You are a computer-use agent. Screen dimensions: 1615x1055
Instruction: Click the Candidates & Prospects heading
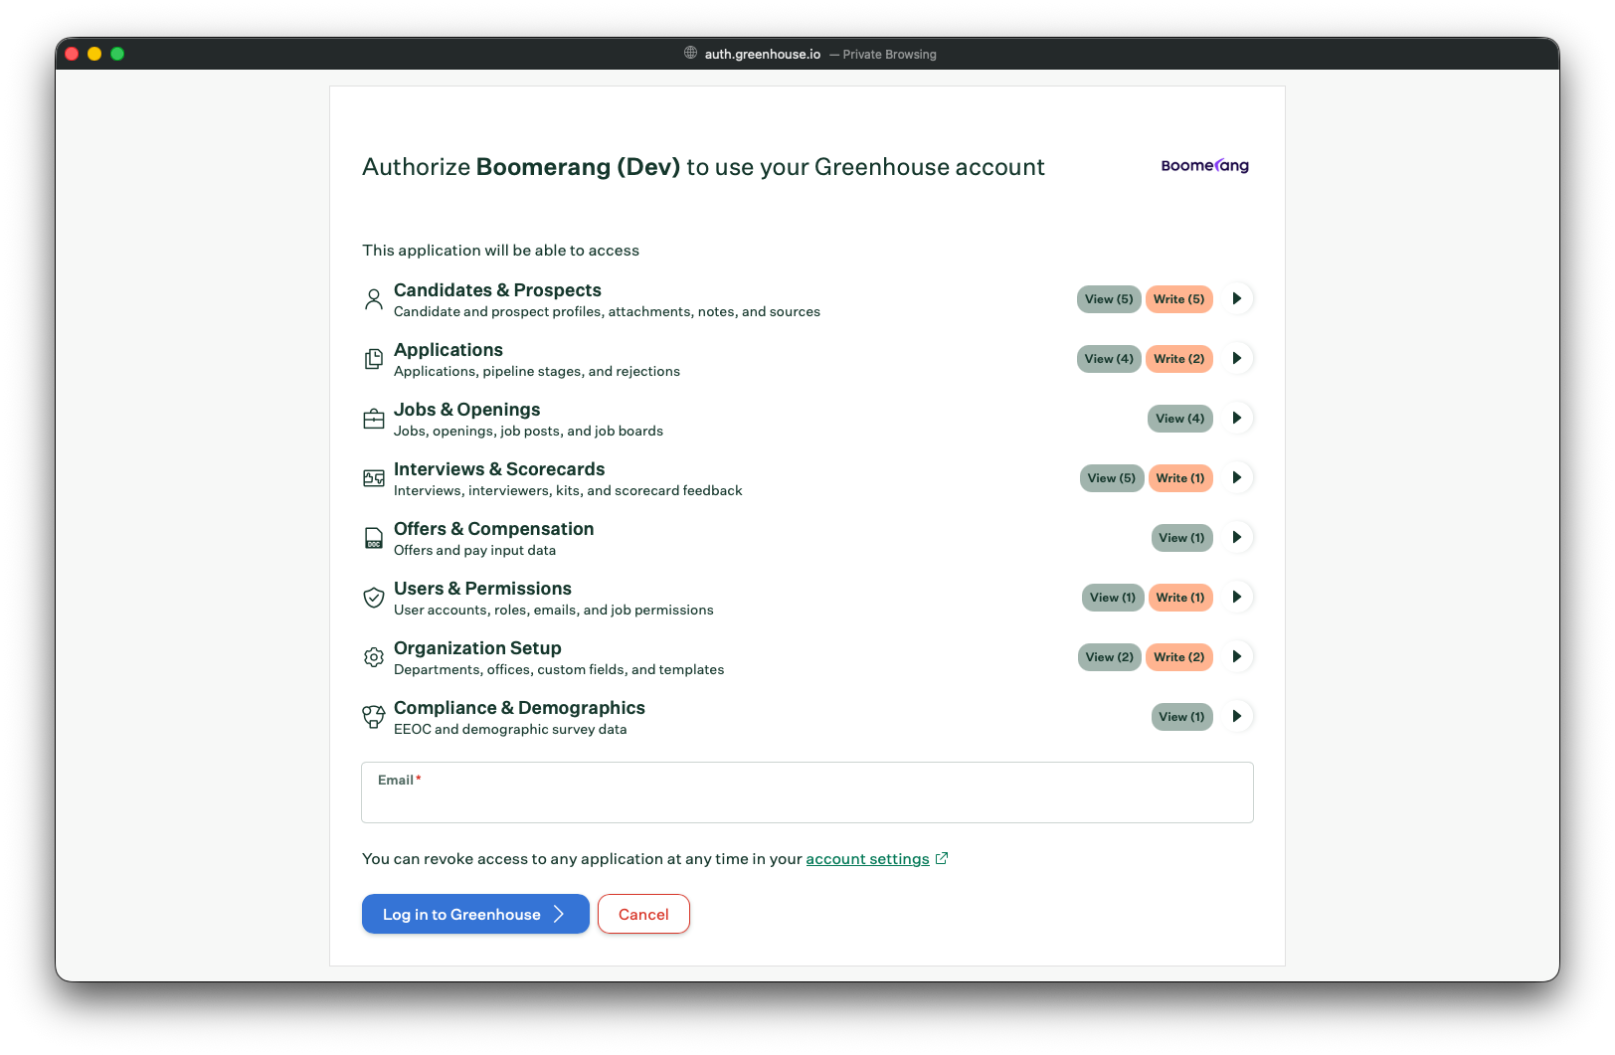click(x=497, y=290)
